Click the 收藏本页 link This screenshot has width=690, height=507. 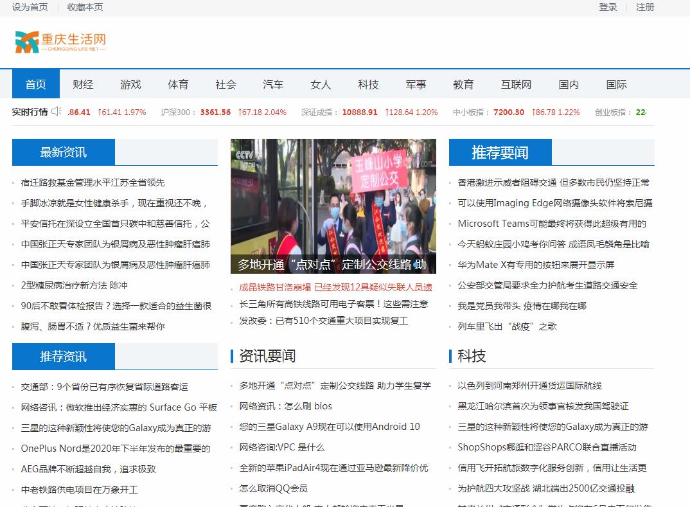pos(85,7)
